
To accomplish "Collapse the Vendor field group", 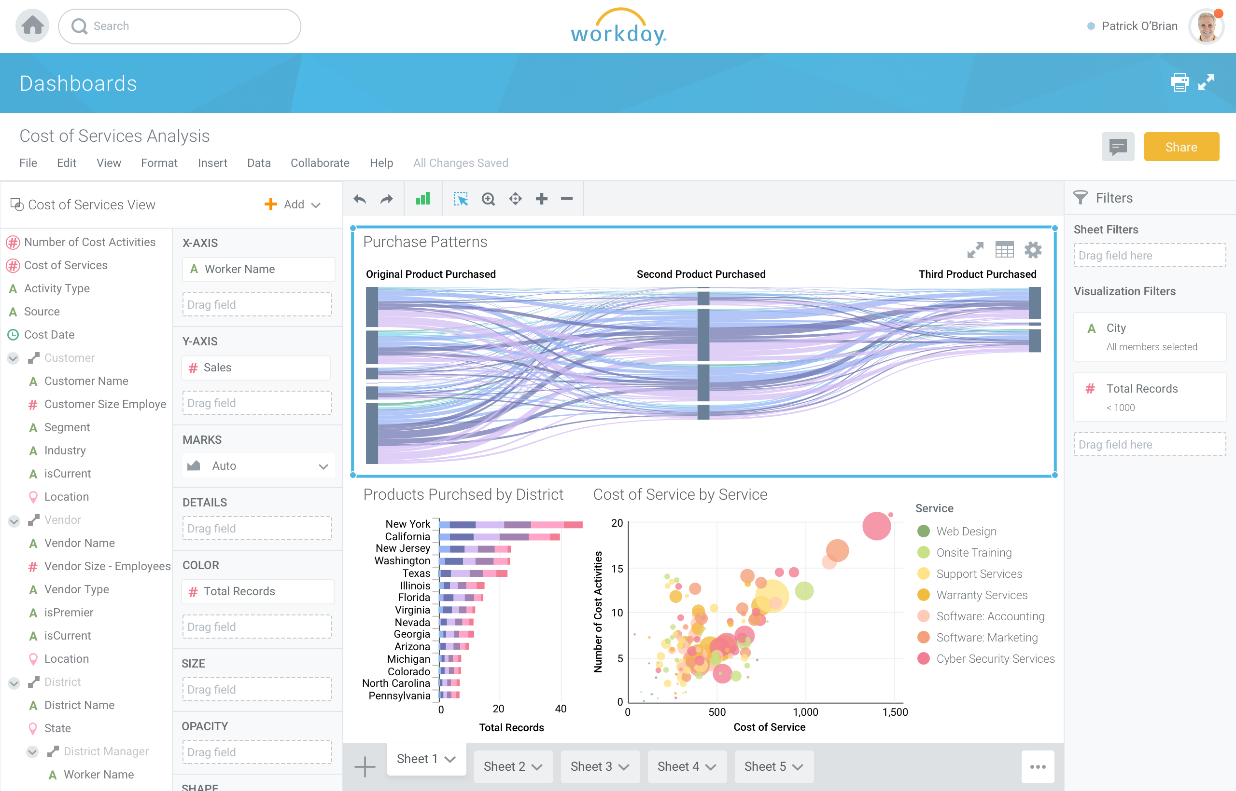I will (x=14, y=520).
